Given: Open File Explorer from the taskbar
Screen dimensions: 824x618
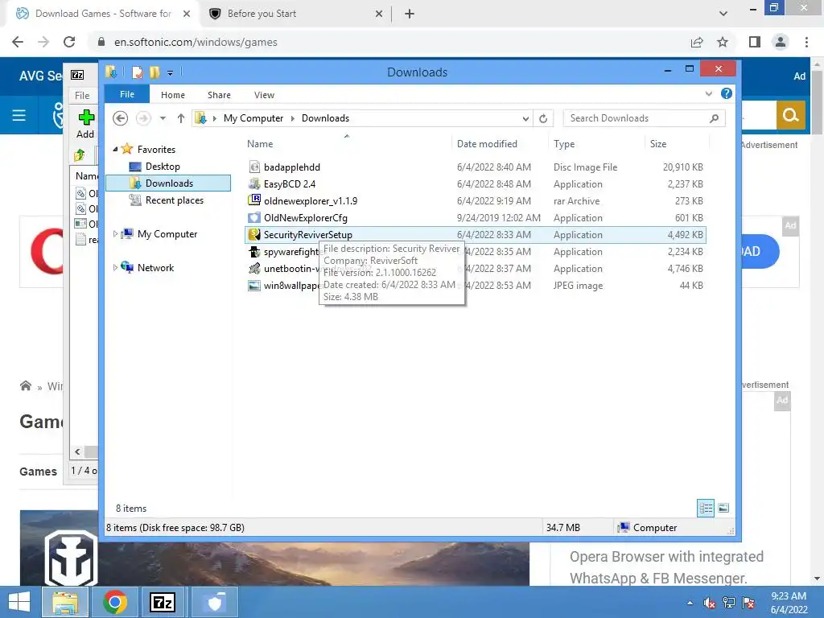Looking at the screenshot, I should 64,602.
